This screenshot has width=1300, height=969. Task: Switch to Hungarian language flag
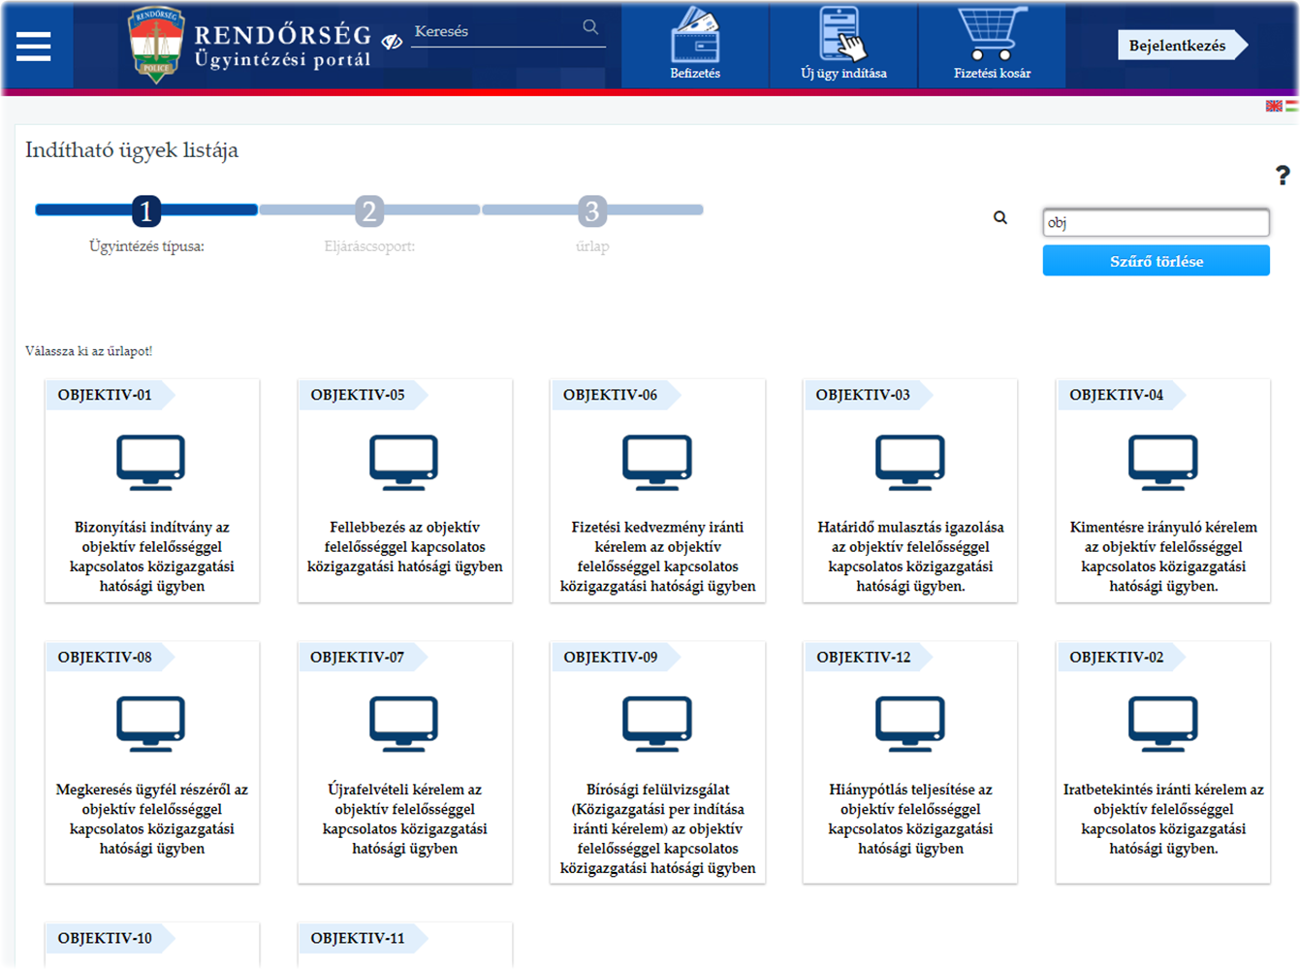1291,106
